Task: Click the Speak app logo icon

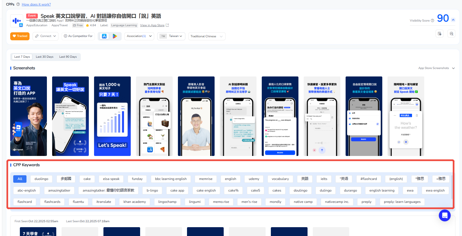Action: 17,21
